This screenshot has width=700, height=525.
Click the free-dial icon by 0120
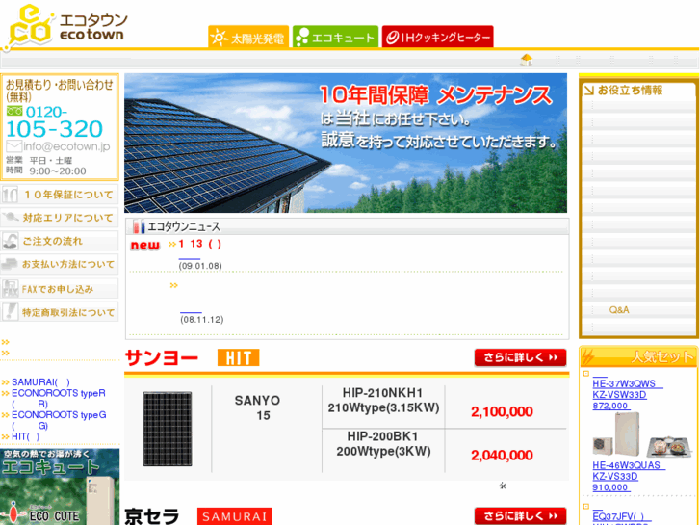14,111
